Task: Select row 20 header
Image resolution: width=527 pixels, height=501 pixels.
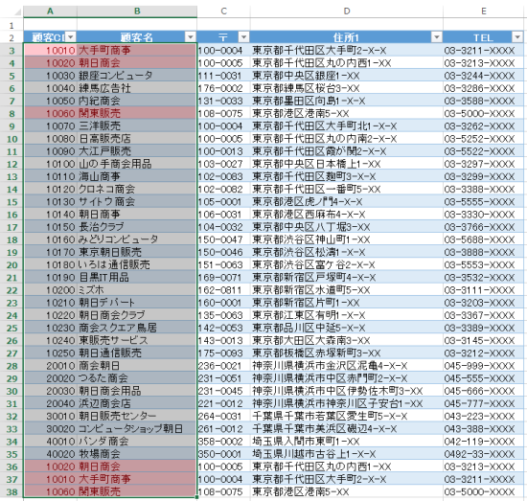Action: tap(11, 264)
